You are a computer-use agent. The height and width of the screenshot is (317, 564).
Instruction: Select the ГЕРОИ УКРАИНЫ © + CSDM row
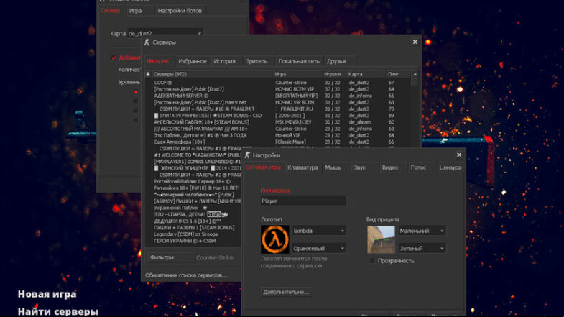point(193,241)
